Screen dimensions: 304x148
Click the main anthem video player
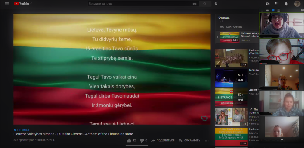pyautogui.click(x=112, y=69)
